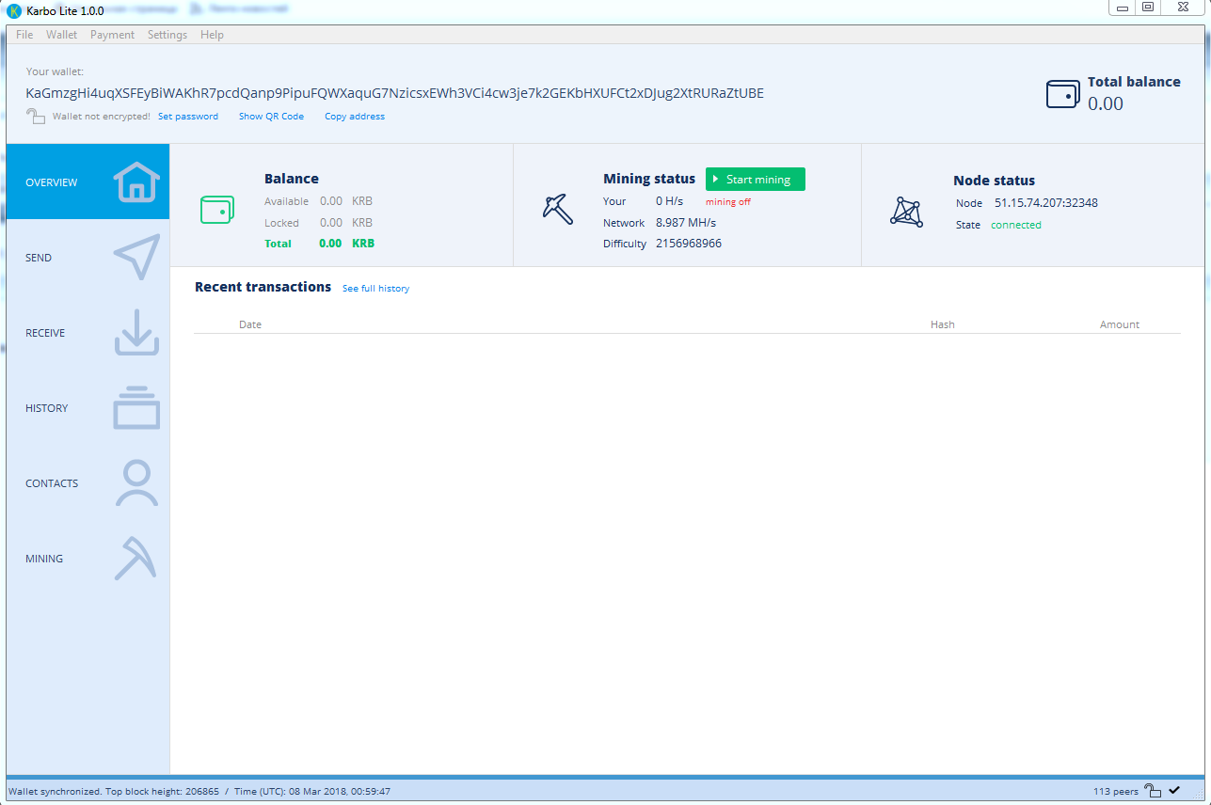Open the Settings menu
This screenshot has width=1211, height=805.
167,35
